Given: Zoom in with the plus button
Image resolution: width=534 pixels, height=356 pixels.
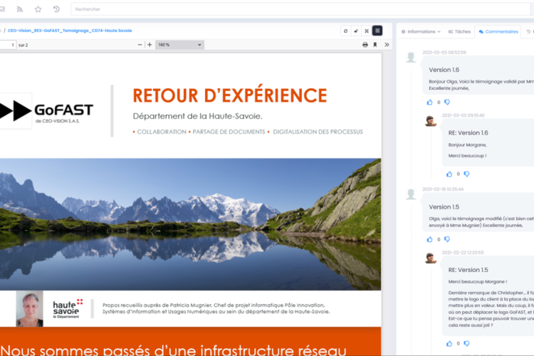Looking at the screenshot, I should 149,45.
